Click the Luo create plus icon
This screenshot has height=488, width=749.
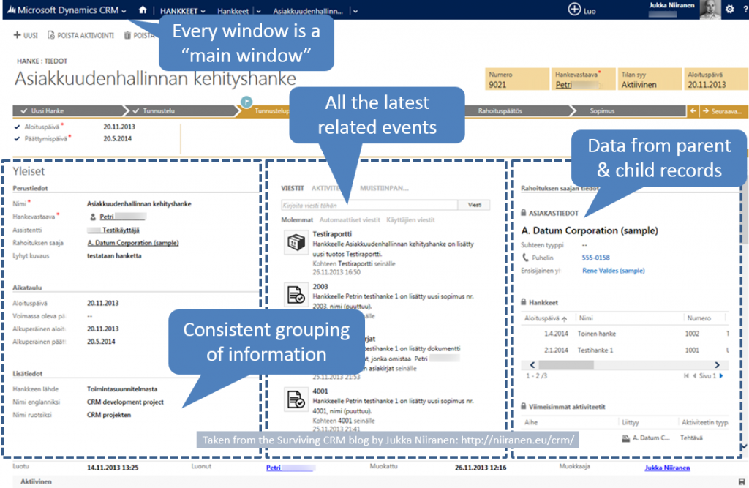tap(575, 10)
